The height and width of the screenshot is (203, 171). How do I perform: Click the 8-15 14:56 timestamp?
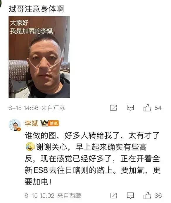point(23,108)
